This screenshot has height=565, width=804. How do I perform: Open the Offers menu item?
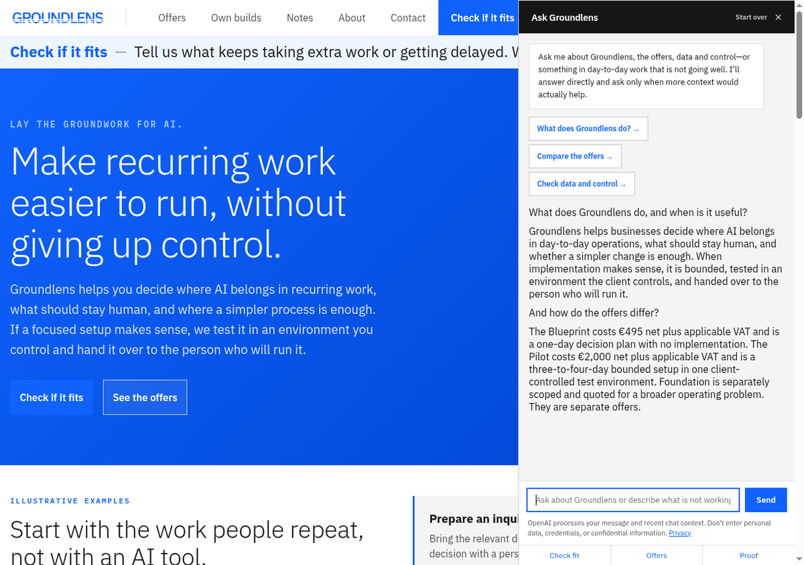172,17
